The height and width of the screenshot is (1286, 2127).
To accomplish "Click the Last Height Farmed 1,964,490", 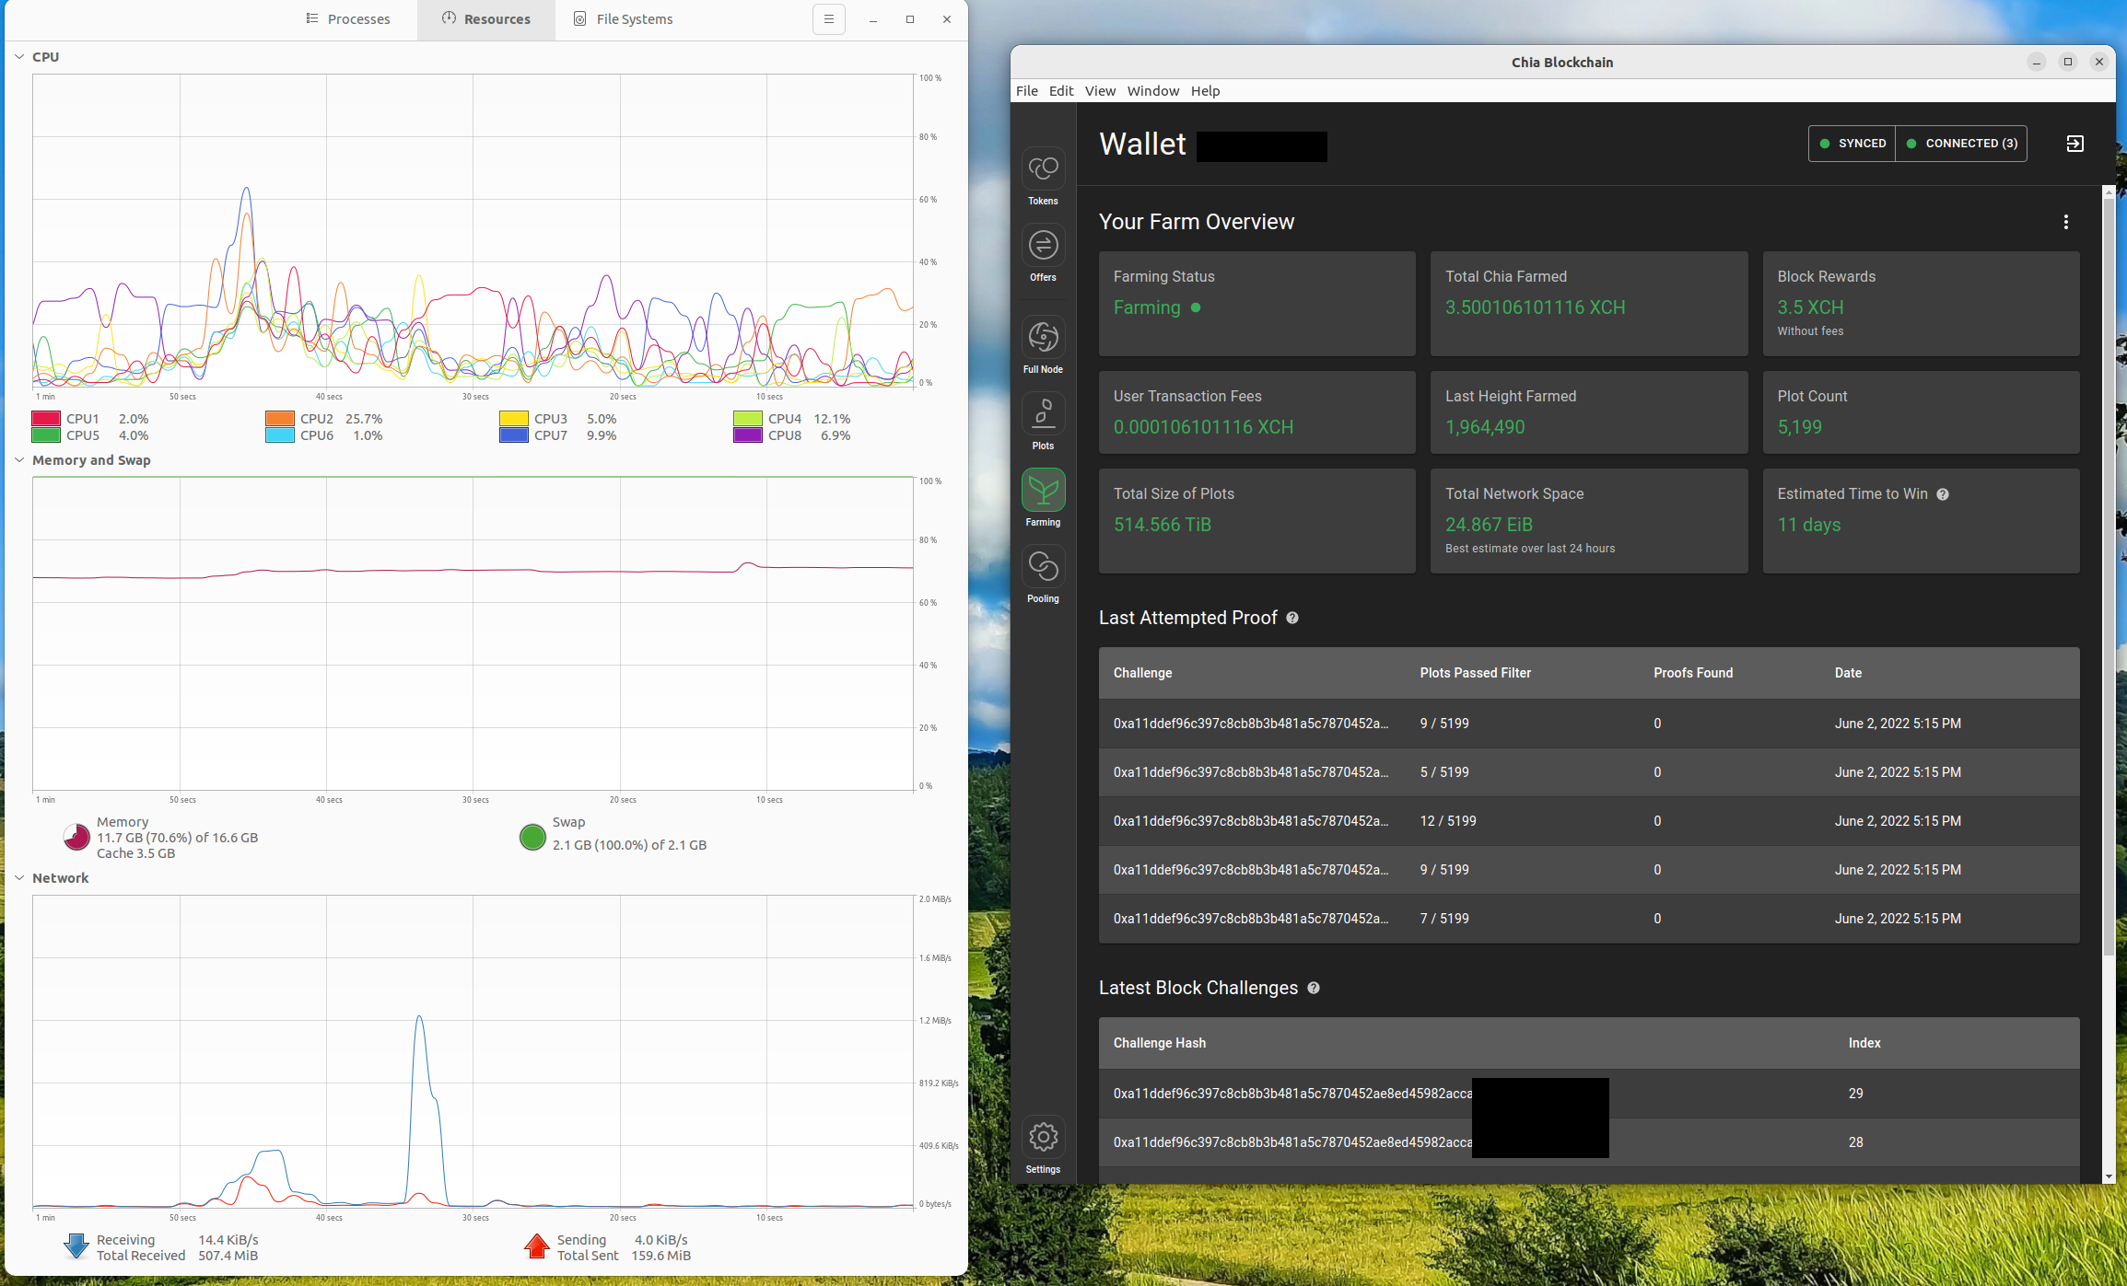I will [x=1484, y=427].
